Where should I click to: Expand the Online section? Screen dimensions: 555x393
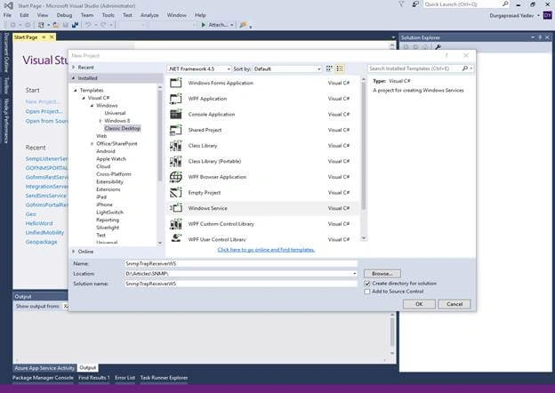pyautogui.click(x=74, y=252)
